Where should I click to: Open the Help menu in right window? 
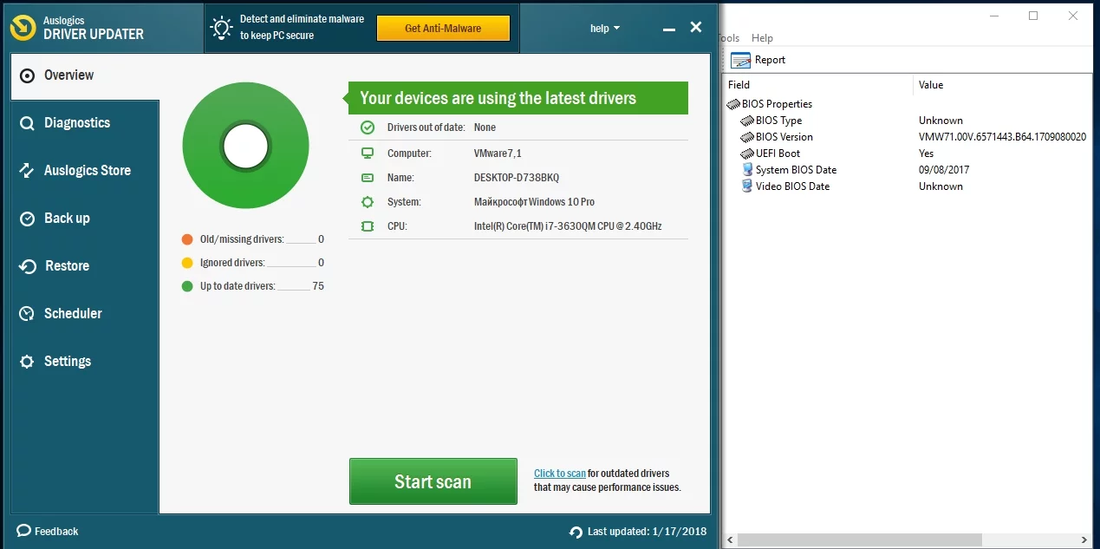(762, 38)
